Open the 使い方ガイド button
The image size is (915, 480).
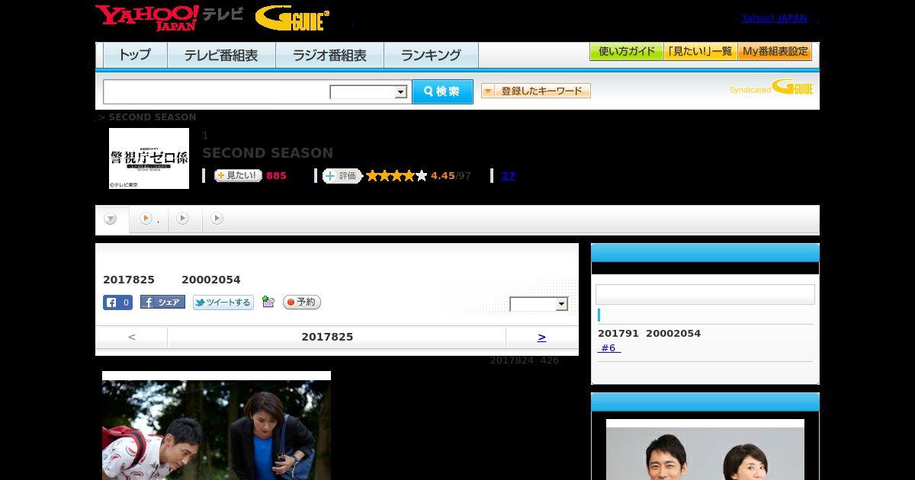pyautogui.click(x=626, y=52)
